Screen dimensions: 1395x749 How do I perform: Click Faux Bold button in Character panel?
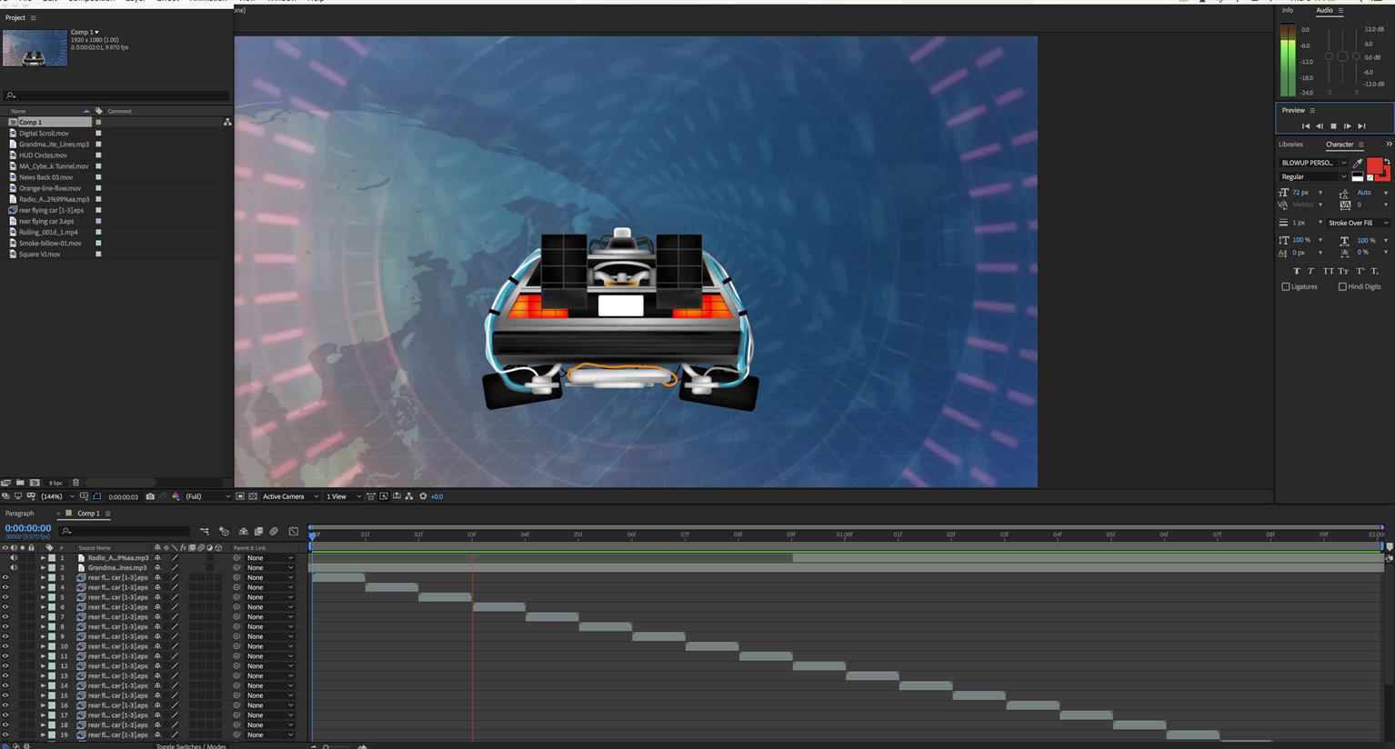1297,271
